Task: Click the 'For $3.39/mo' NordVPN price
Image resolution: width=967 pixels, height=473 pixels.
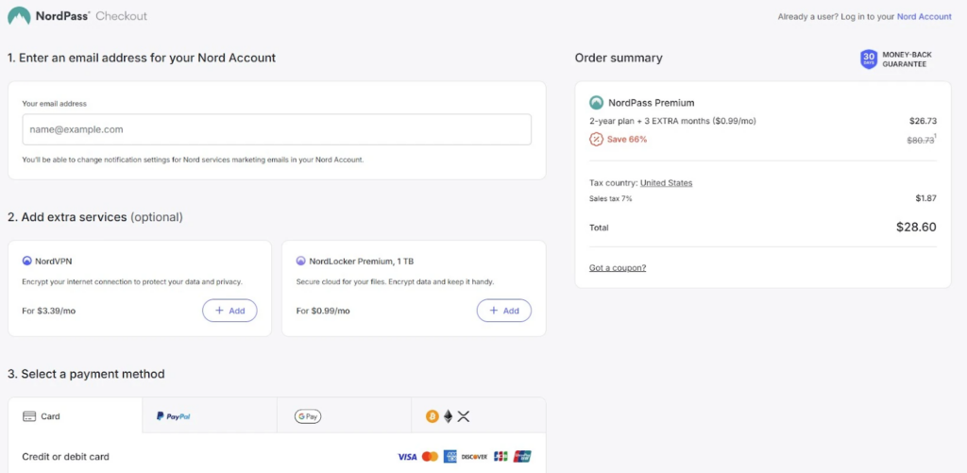Action: point(49,311)
